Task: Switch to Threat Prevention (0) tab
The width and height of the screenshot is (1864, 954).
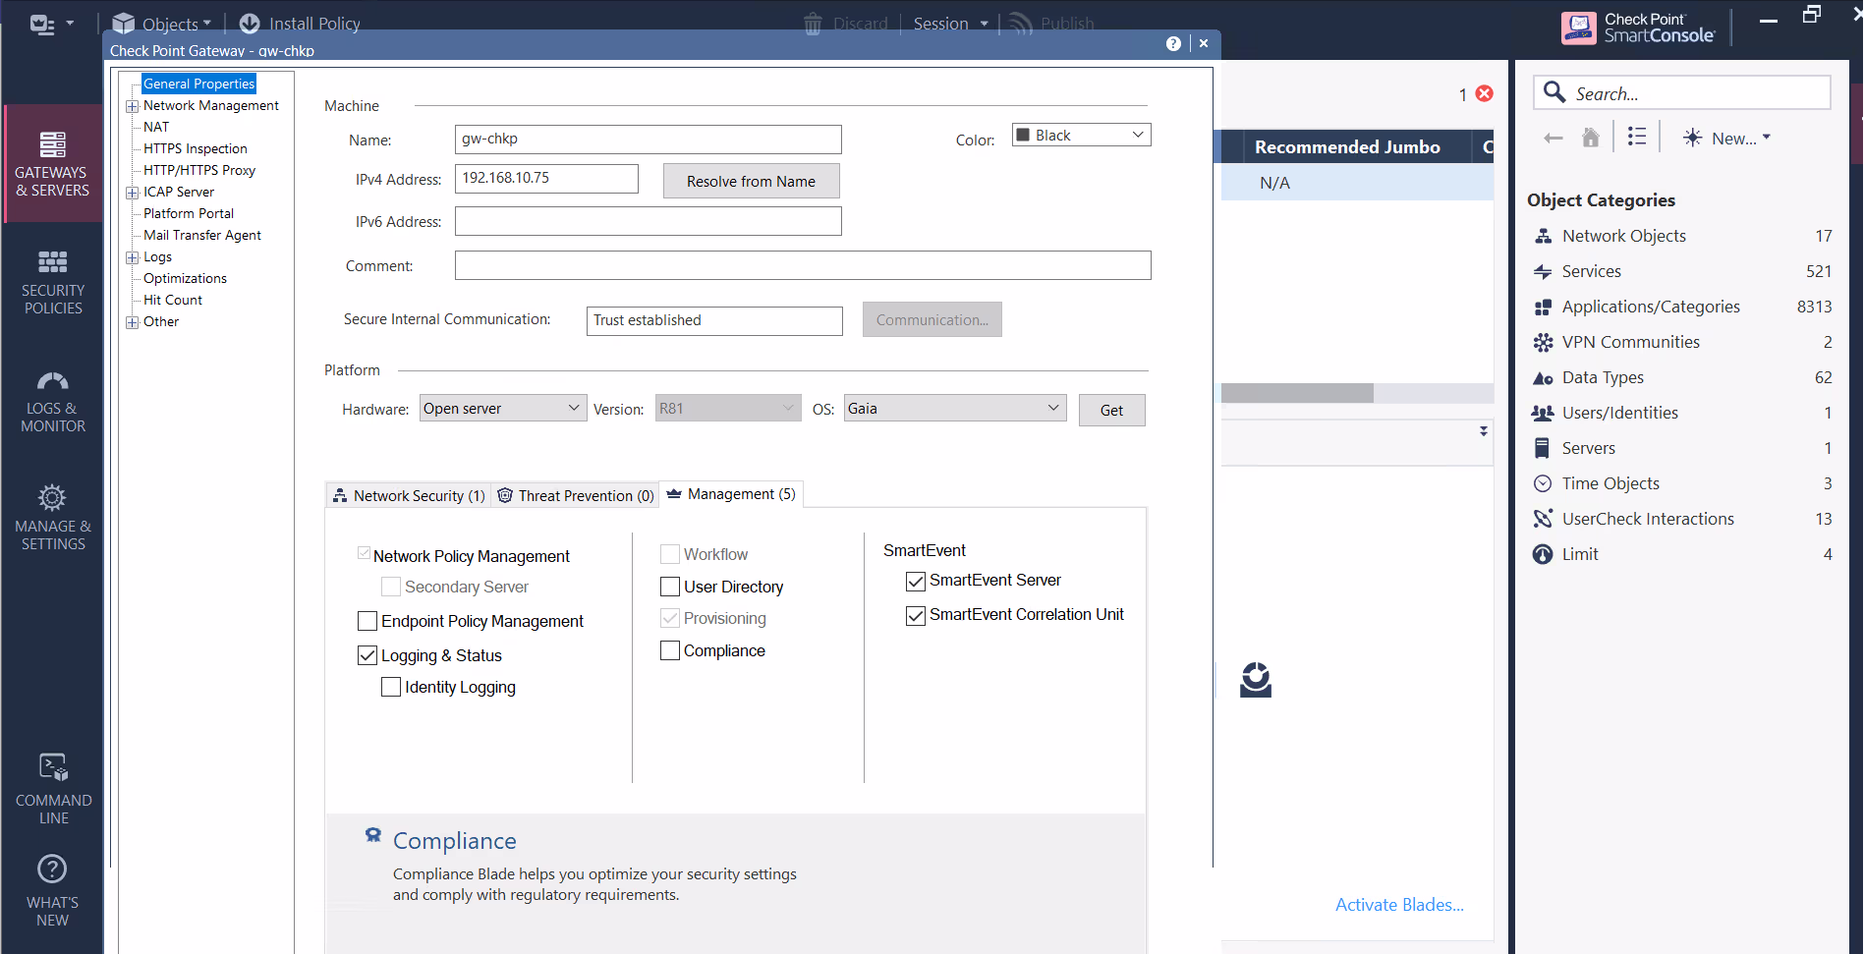Action: (575, 495)
